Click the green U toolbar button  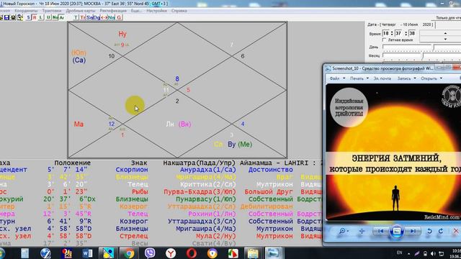(48, 17)
